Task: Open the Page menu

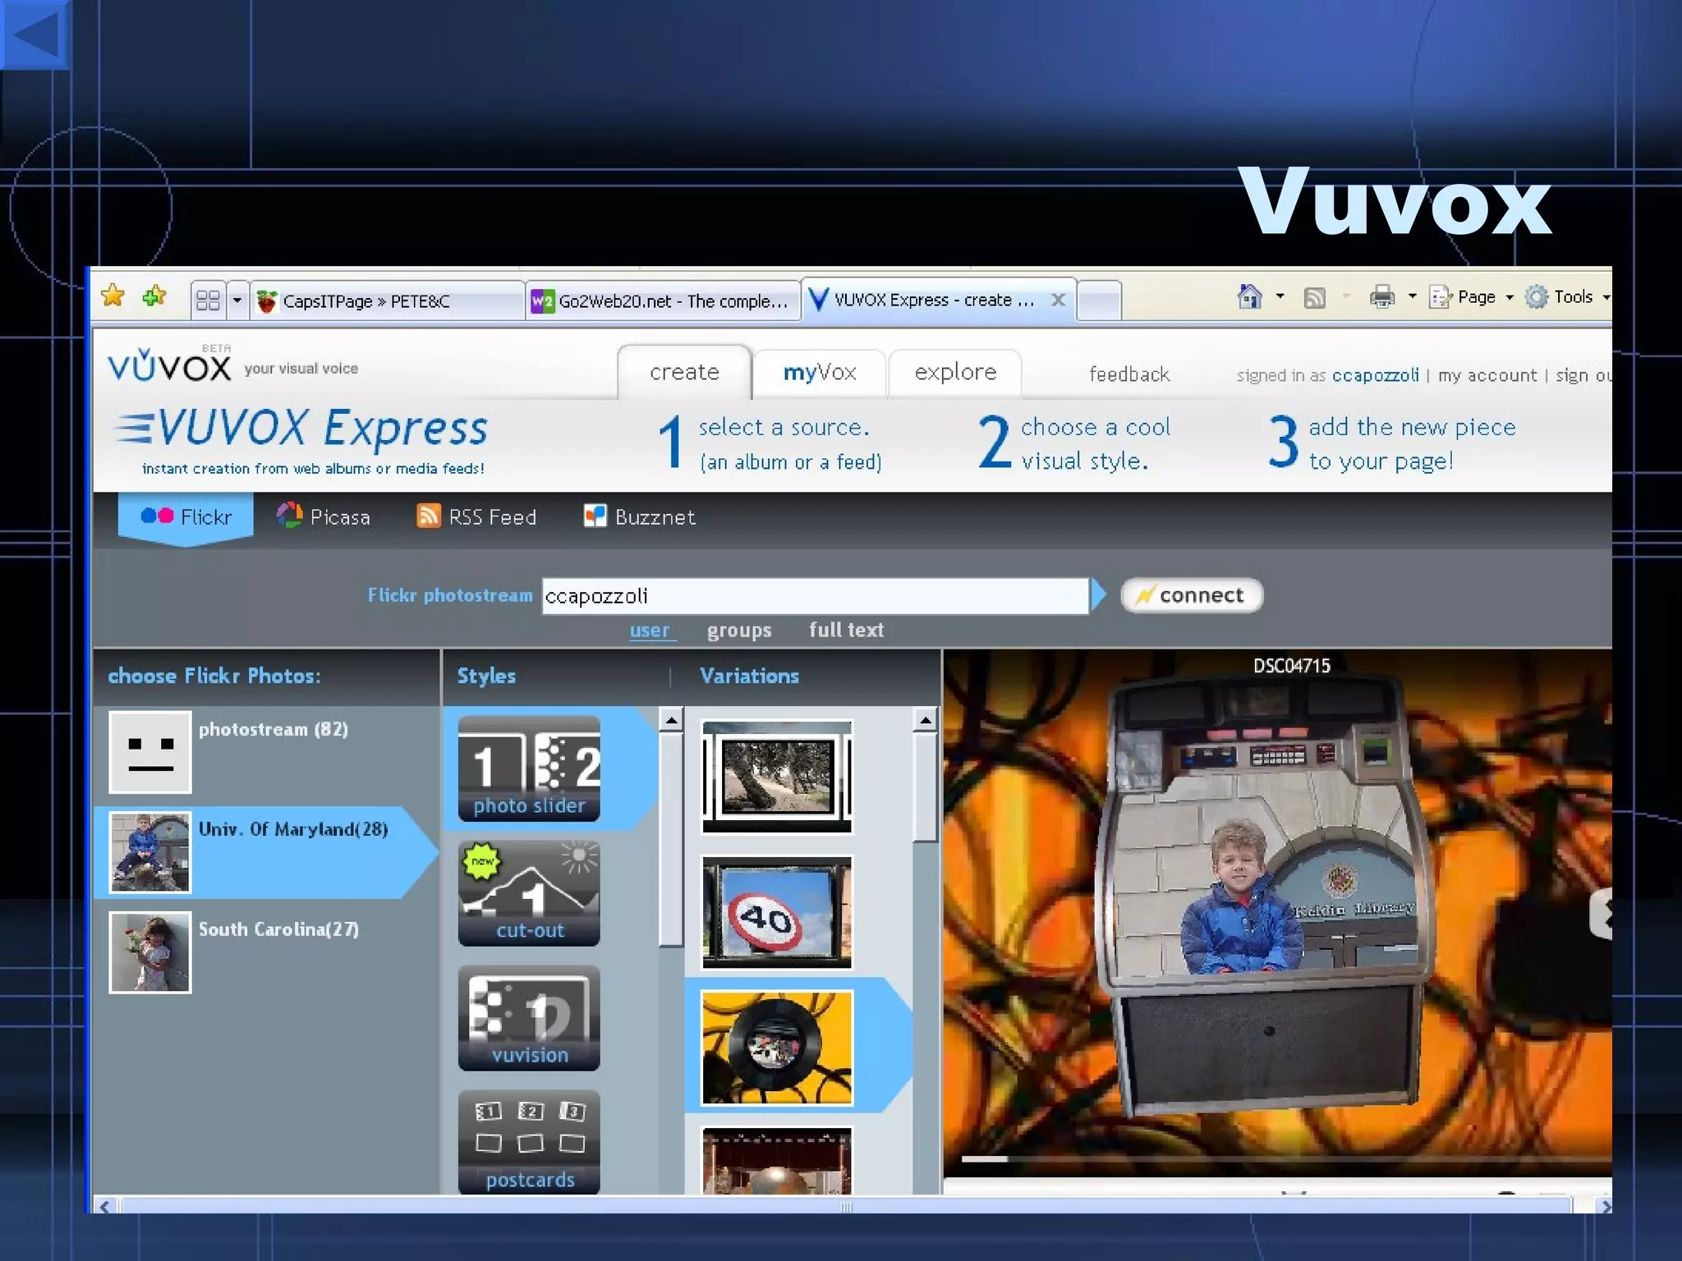Action: tap(1470, 297)
